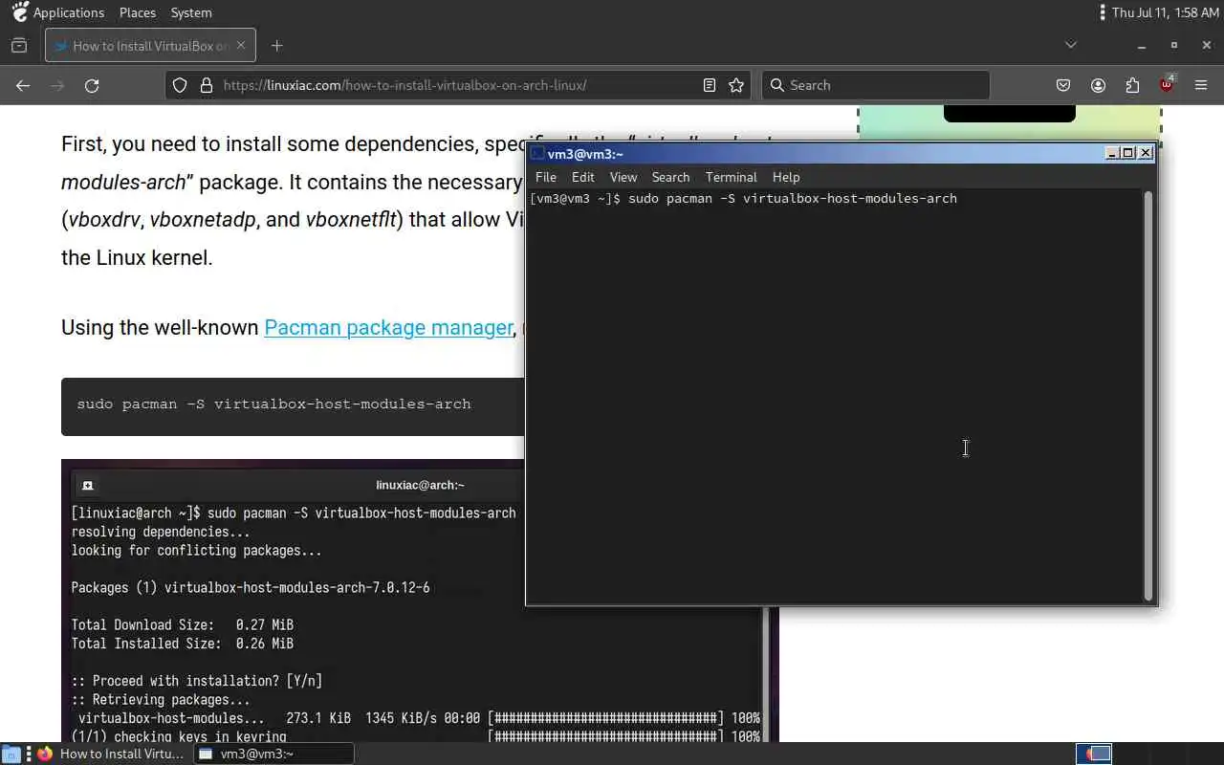
Task: Open the terminal File menu
Action: (x=546, y=177)
